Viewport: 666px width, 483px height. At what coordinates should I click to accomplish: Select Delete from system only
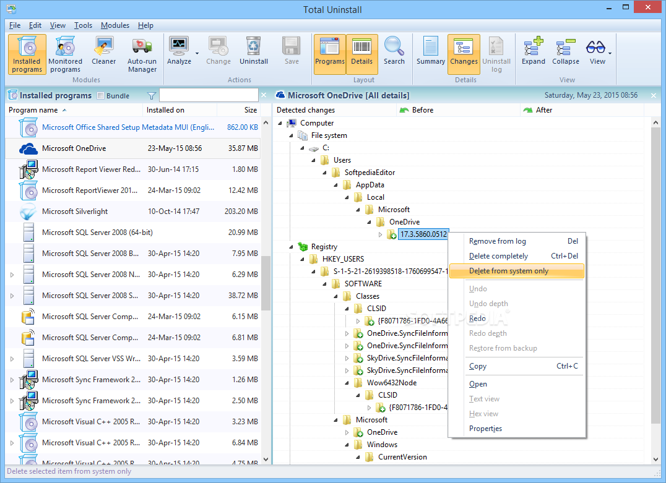[517, 271]
